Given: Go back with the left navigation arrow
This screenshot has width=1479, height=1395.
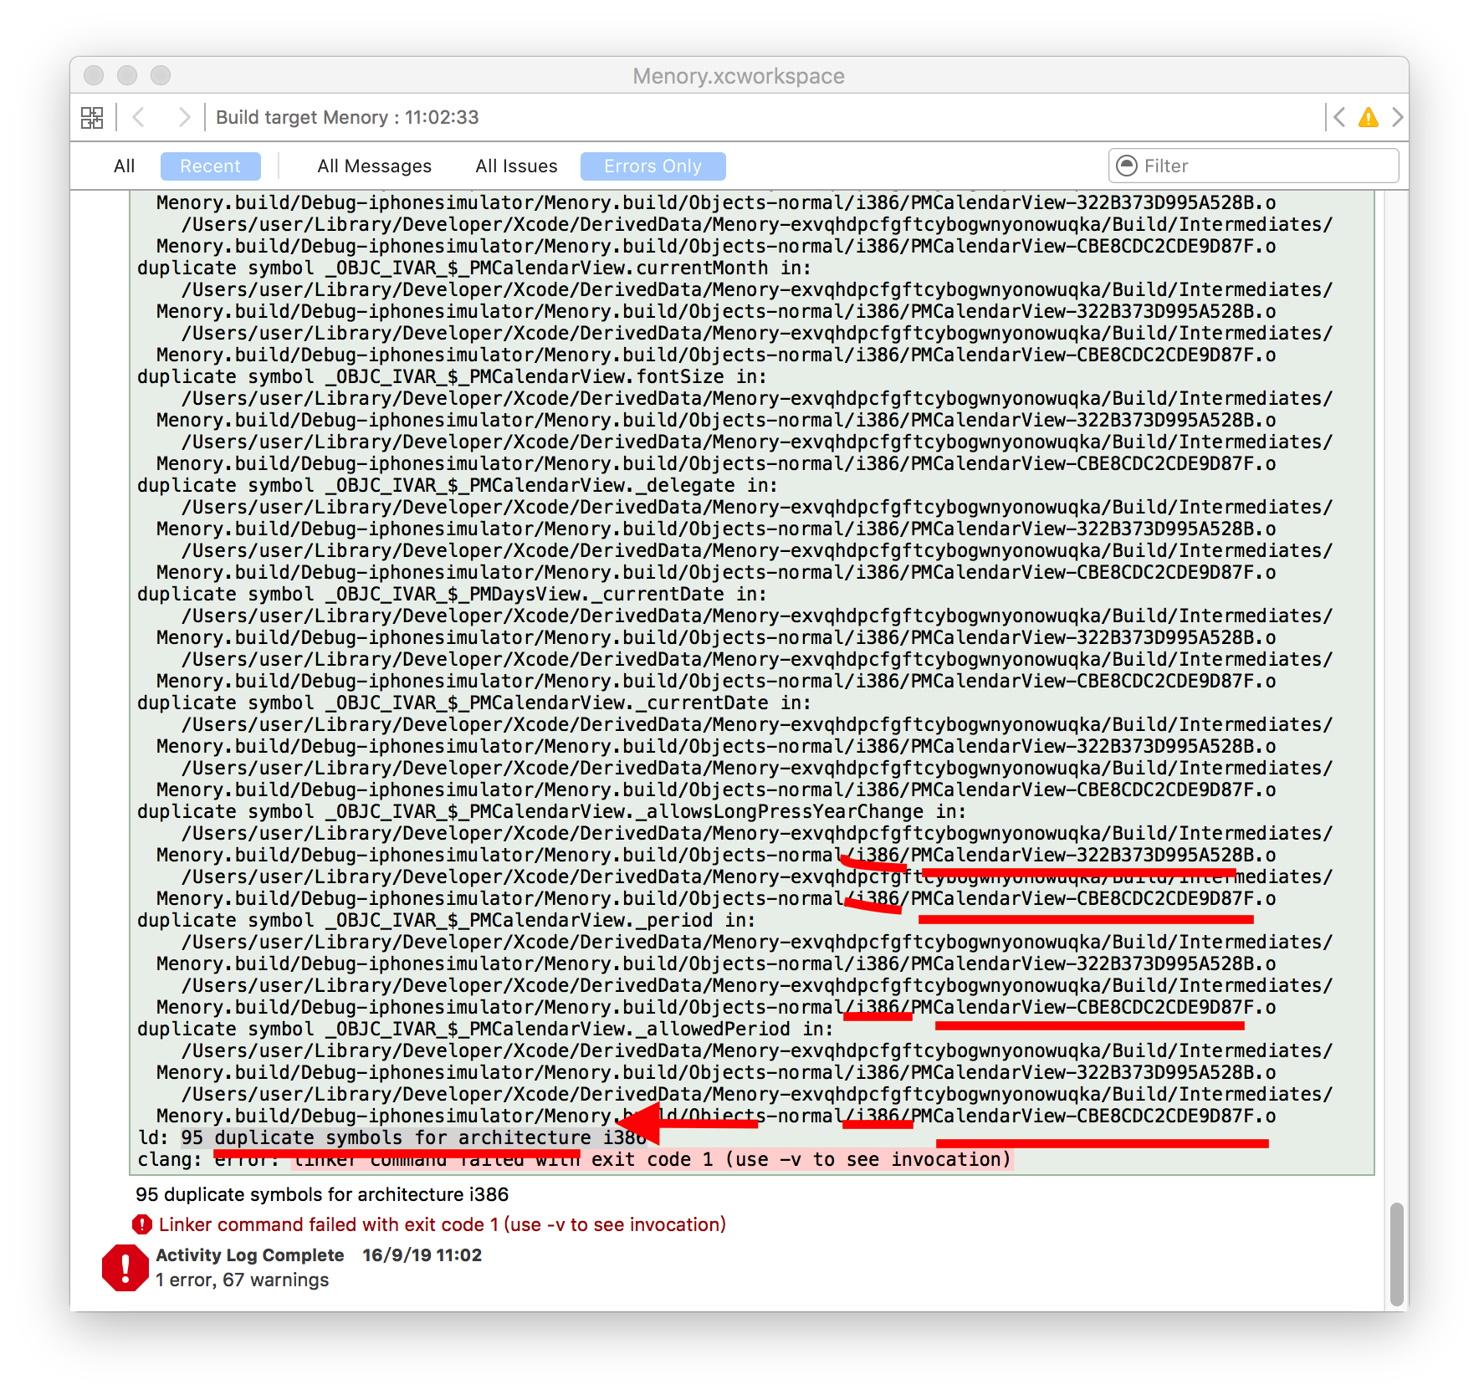Looking at the screenshot, I should point(139,117).
